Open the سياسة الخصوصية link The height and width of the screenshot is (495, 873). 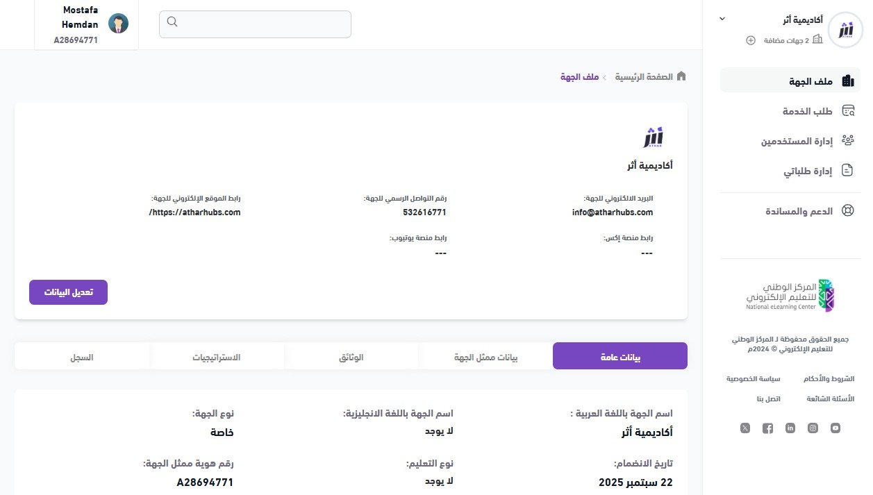(x=754, y=379)
